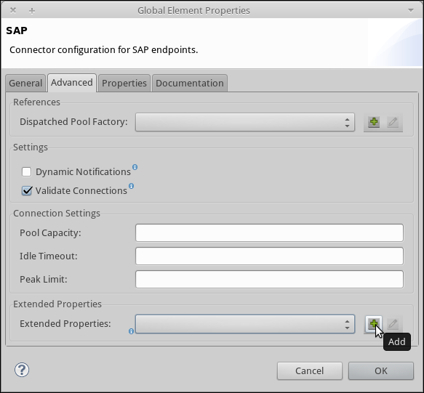Close the dialog using title bar X
This screenshot has height=393, width=424.
(13, 10)
